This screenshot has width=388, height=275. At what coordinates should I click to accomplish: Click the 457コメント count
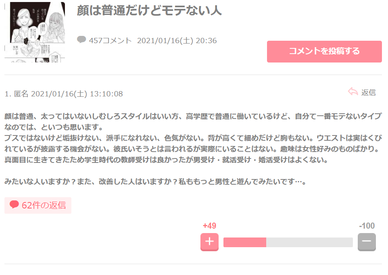110,40
